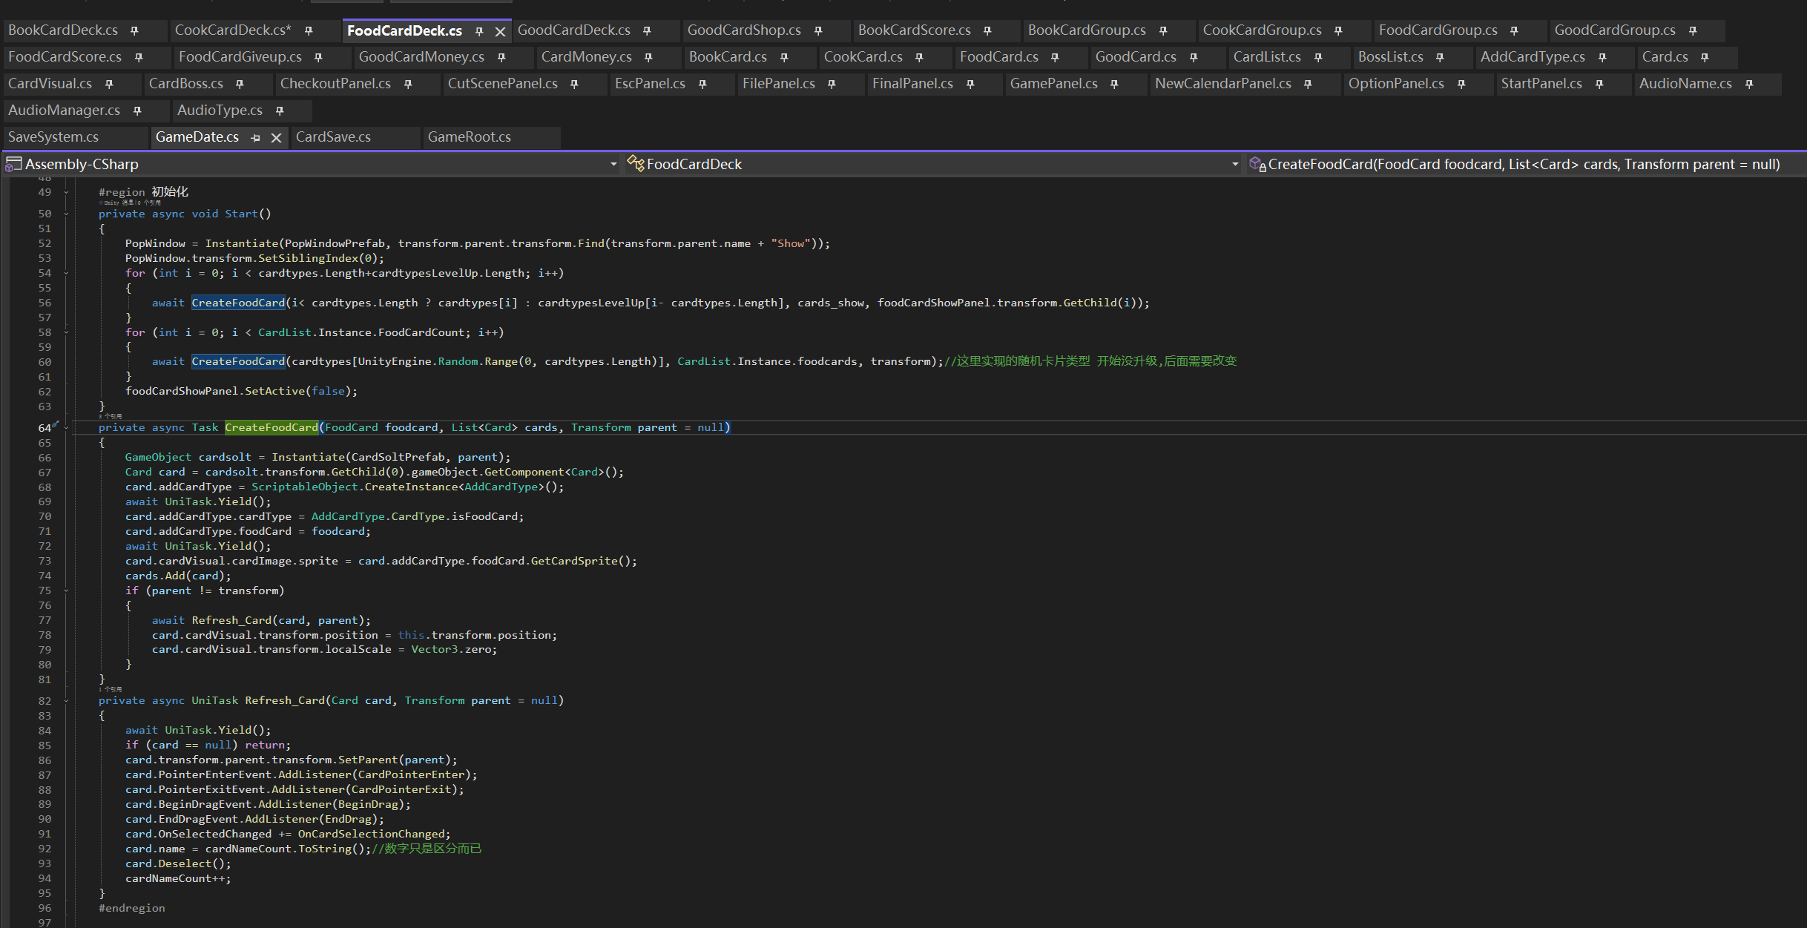Toggle pin on the GameDate.cs tab
This screenshot has width=1807, height=928.
tap(255, 137)
